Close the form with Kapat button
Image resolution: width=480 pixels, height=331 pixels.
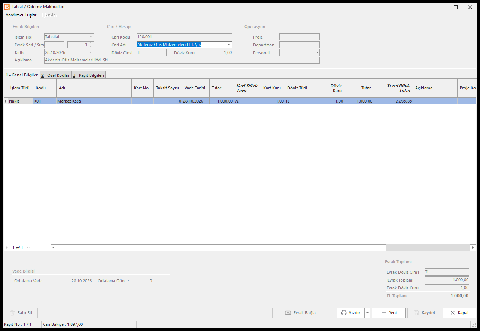[x=459, y=313]
